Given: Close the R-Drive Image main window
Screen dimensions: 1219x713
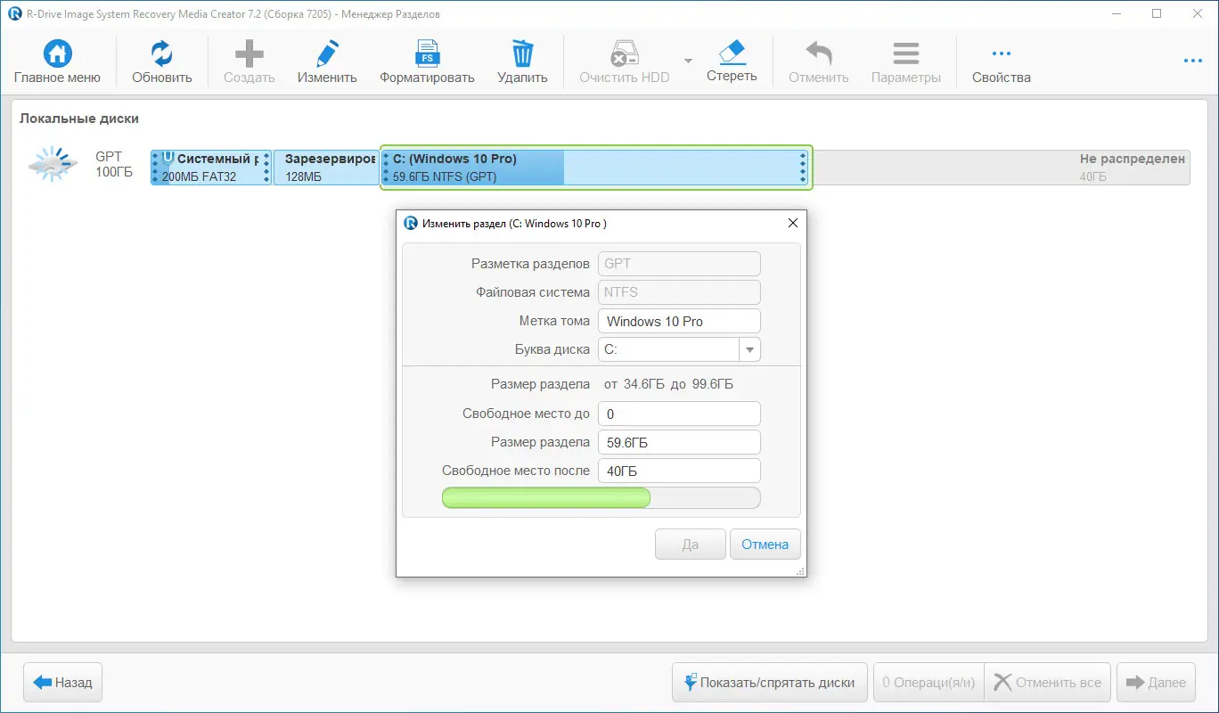Looking at the screenshot, I should pos(1198,13).
